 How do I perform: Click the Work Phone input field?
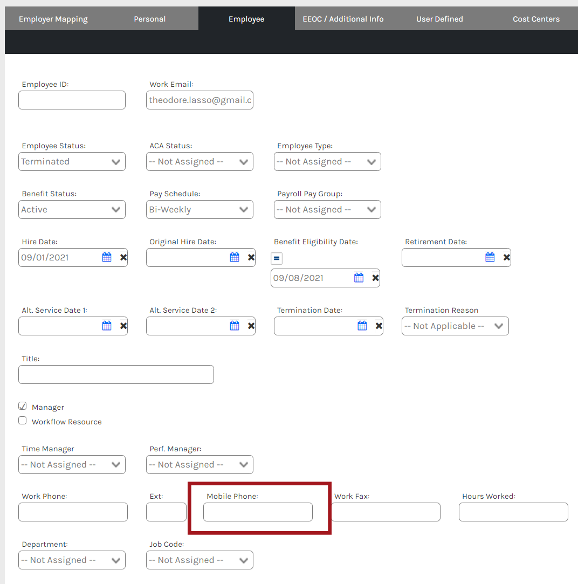[73, 512]
